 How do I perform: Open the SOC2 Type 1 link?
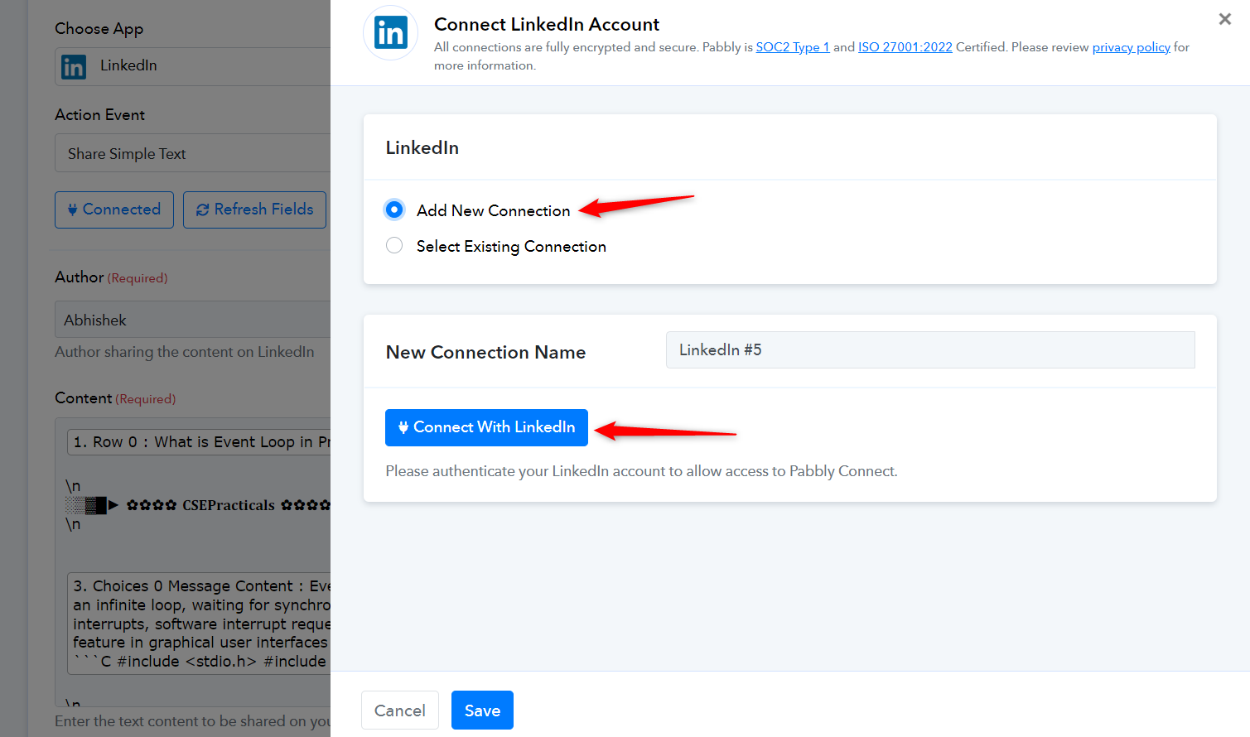point(793,47)
